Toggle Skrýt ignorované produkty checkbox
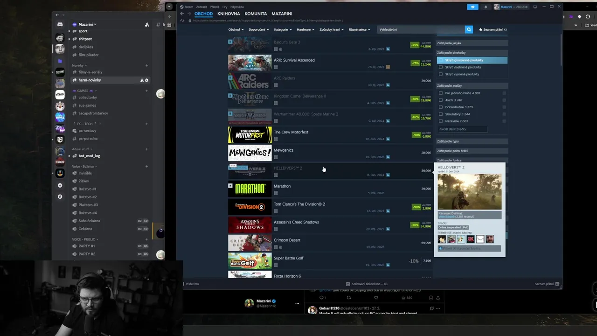 click(x=441, y=60)
